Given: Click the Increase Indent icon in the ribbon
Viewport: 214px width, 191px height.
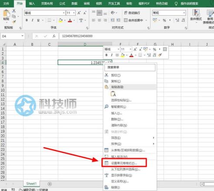Looking at the screenshot, I should (x=118, y=20).
